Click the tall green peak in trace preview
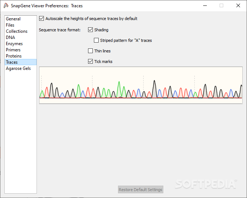This screenshot has height=198, width=247. (119, 87)
